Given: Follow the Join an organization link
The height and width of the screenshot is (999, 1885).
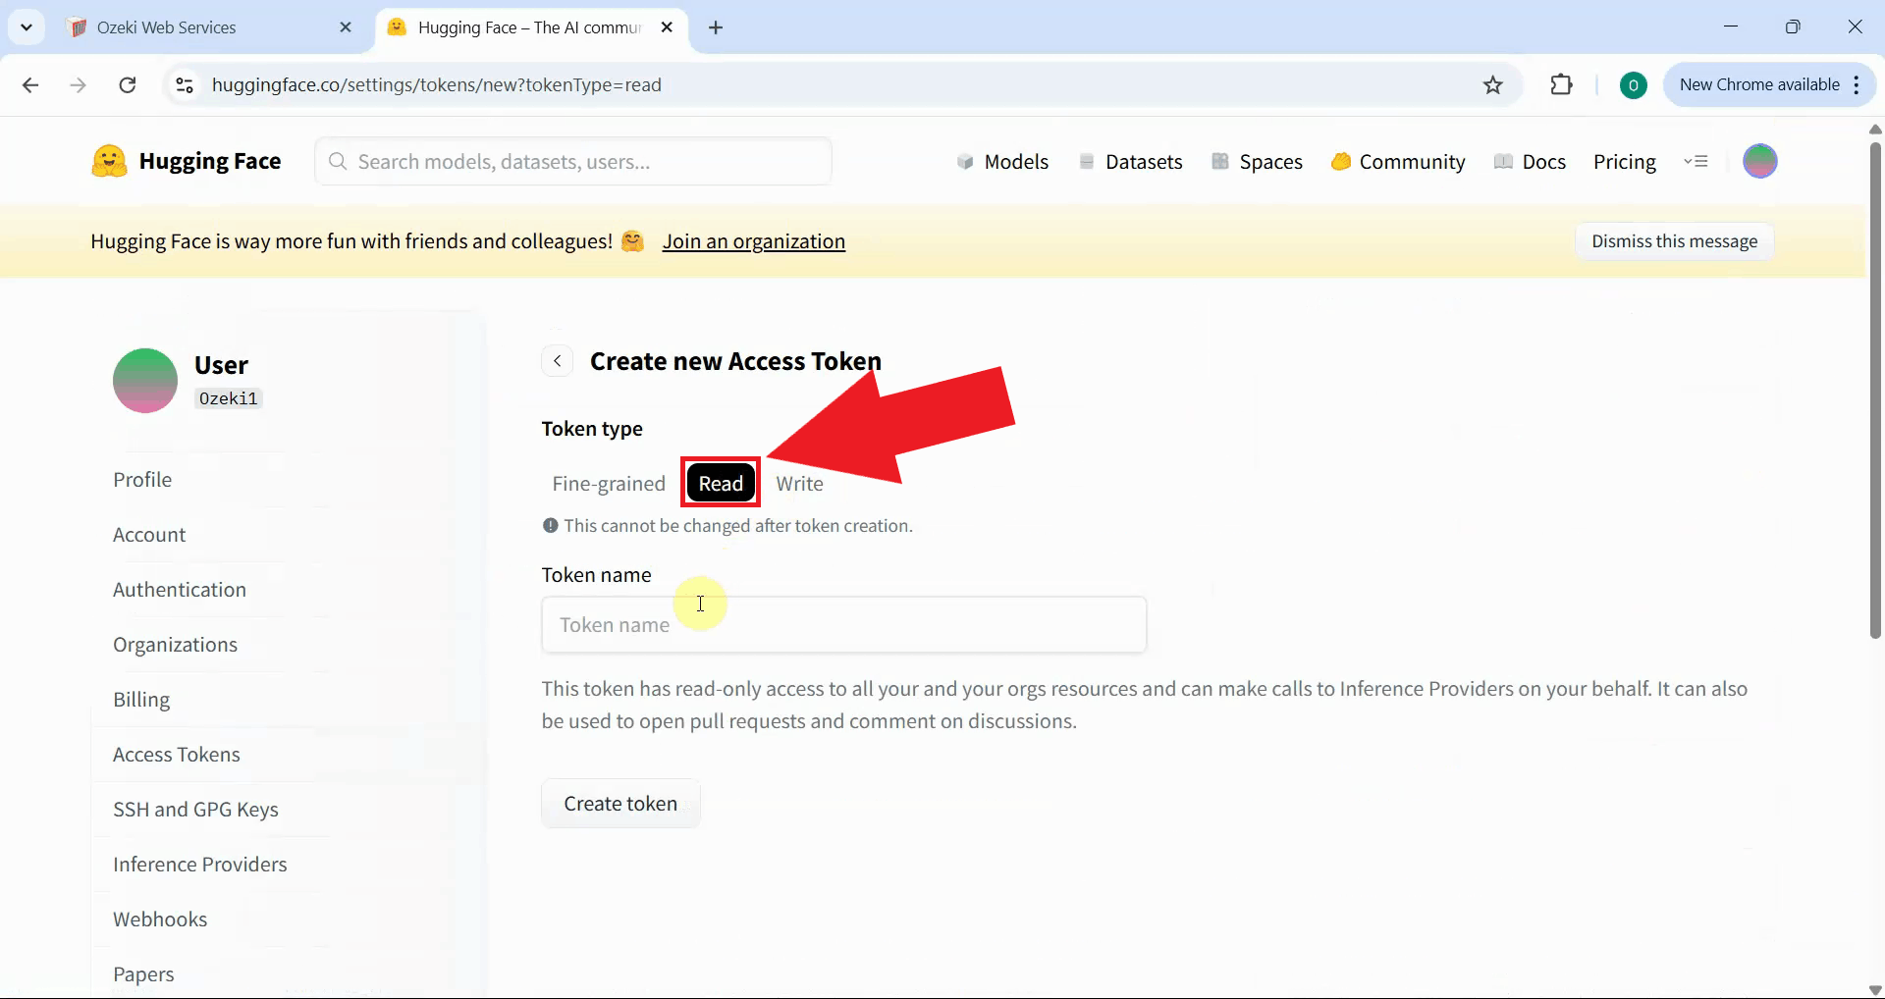Looking at the screenshot, I should click(754, 241).
